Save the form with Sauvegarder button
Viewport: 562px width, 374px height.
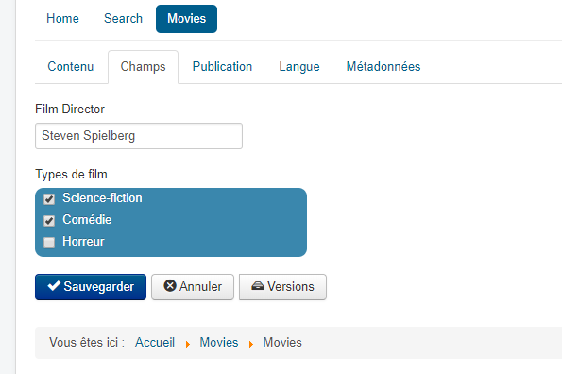tap(91, 287)
